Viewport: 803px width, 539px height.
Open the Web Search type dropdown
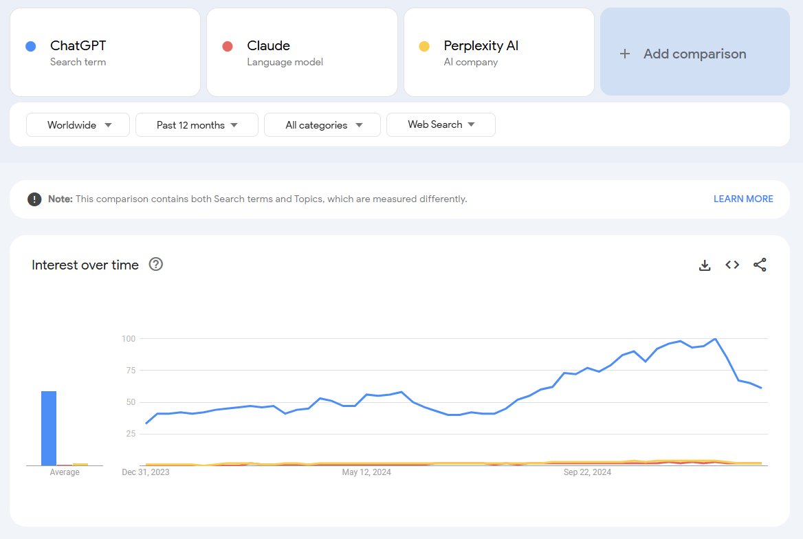point(441,124)
